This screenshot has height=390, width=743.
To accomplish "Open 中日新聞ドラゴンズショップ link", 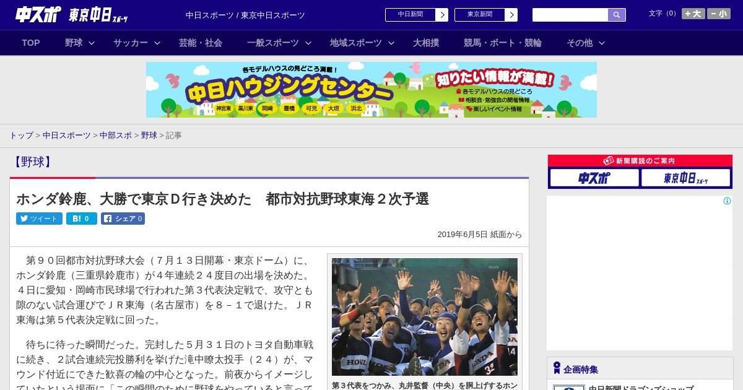I will pyautogui.click(x=641, y=388).
